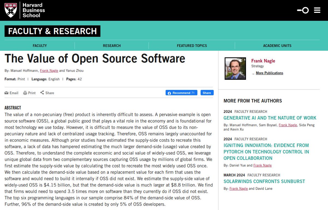Click the MARCH 2024 FACULTY RESEARCH label

tap(252, 175)
